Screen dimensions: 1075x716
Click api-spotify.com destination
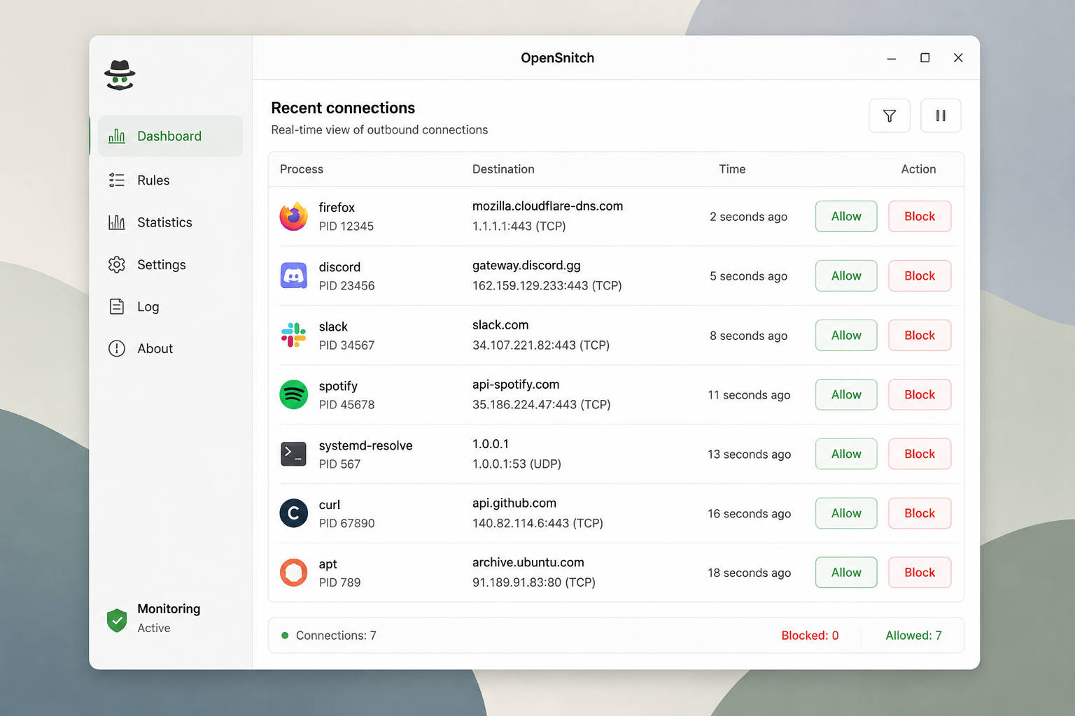click(x=516, y=385)
